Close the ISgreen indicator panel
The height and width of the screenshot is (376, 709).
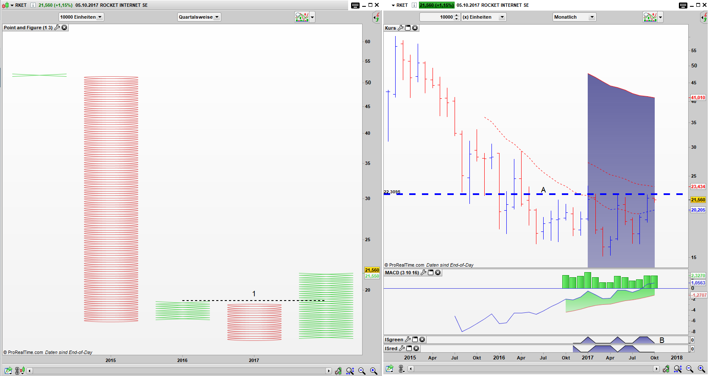422,340
